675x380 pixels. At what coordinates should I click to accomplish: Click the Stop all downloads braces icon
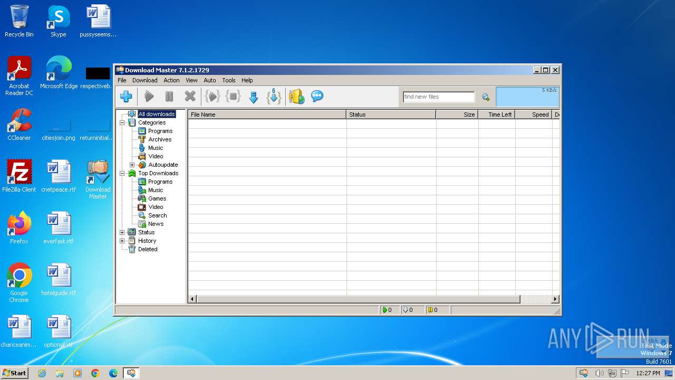click(x=233, y=97)
